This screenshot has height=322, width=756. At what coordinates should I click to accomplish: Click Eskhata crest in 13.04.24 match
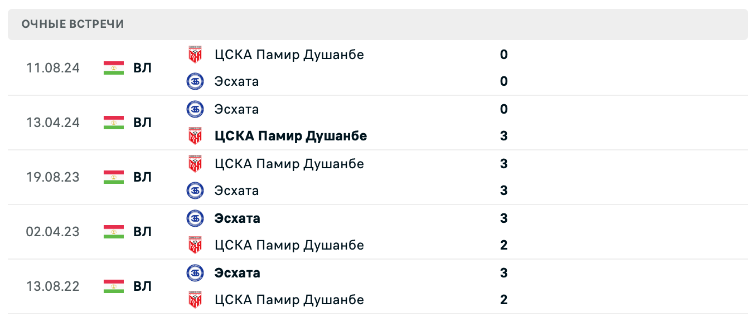click(195, 109)
